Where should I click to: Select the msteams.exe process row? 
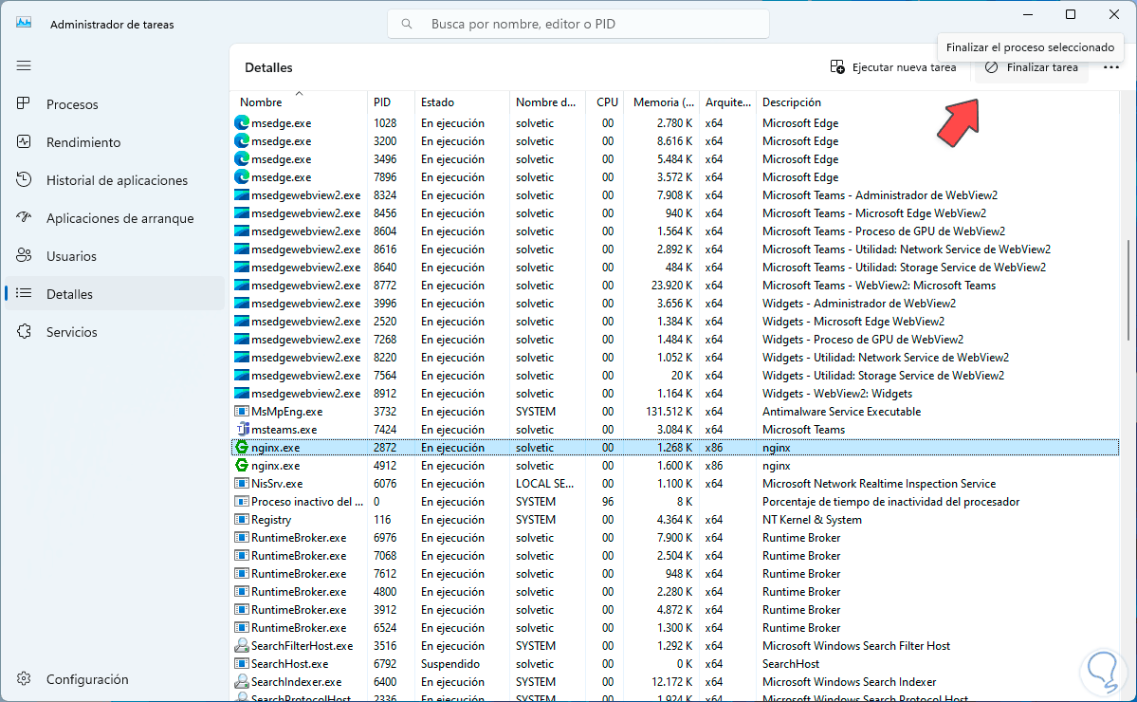(x=675, y=430)
